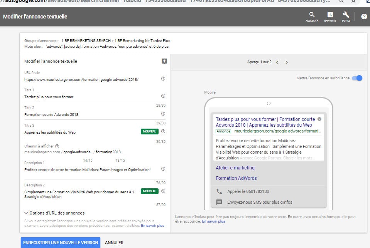Click the Nouveau badge next to Titre 3

point(150,131)
